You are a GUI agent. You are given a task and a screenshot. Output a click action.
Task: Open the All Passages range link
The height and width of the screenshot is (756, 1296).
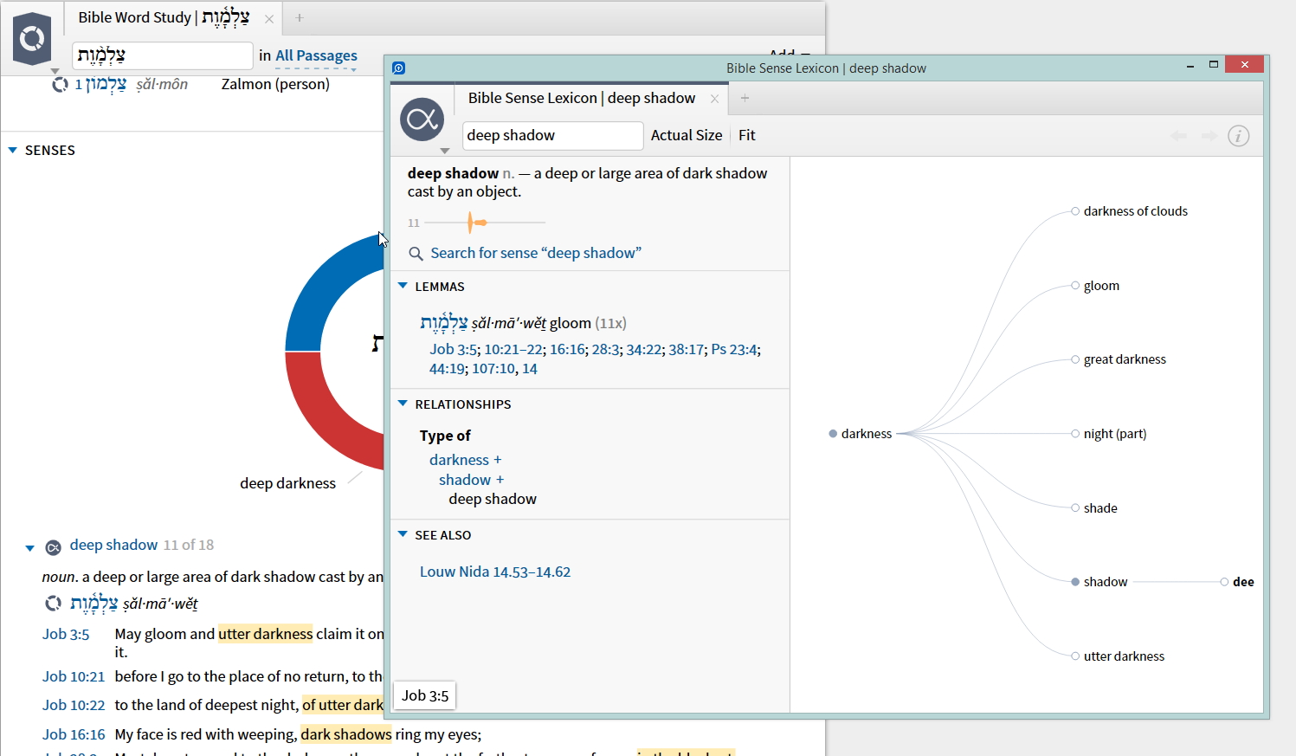coord(316,55)
